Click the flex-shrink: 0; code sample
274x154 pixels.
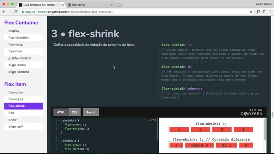176,67
